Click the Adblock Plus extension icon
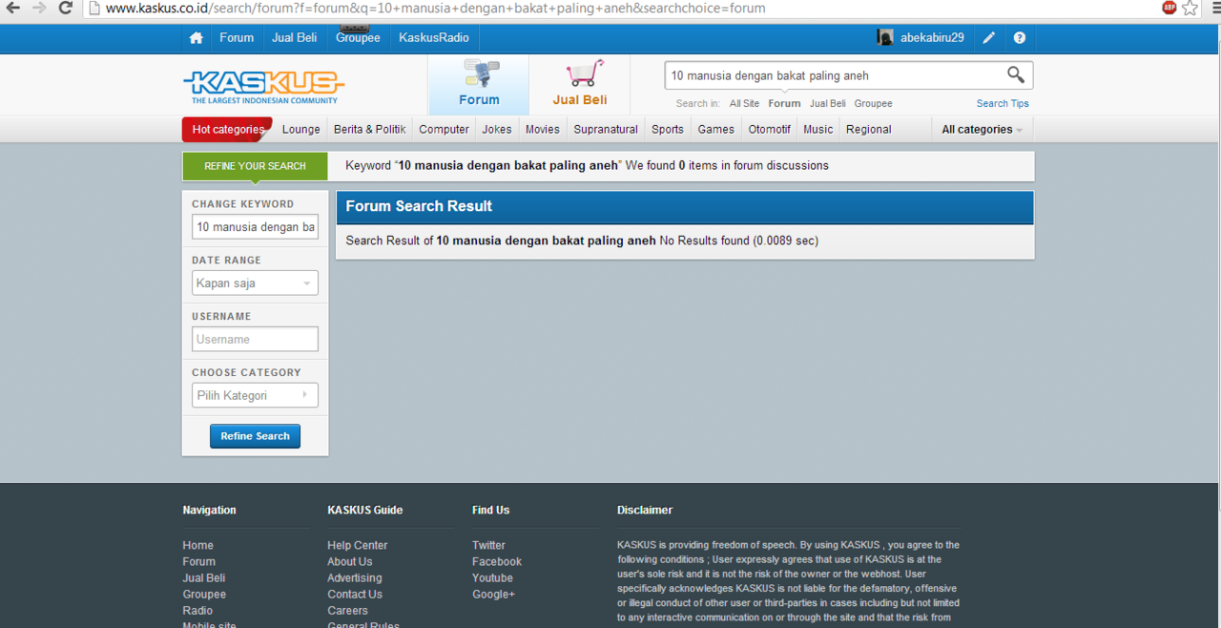Screen dimensions: 1221x628 click(x=1169, y=8)
